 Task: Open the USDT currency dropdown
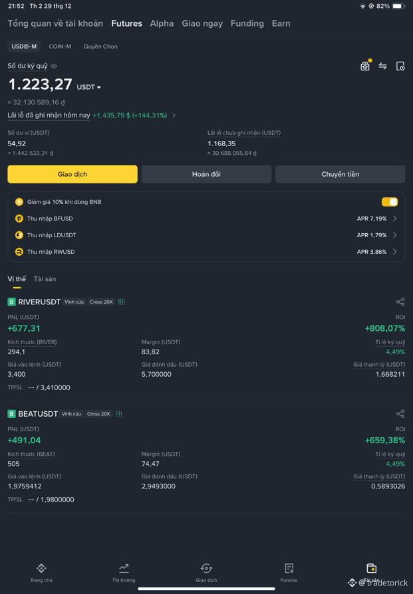(x=88, y=87)
